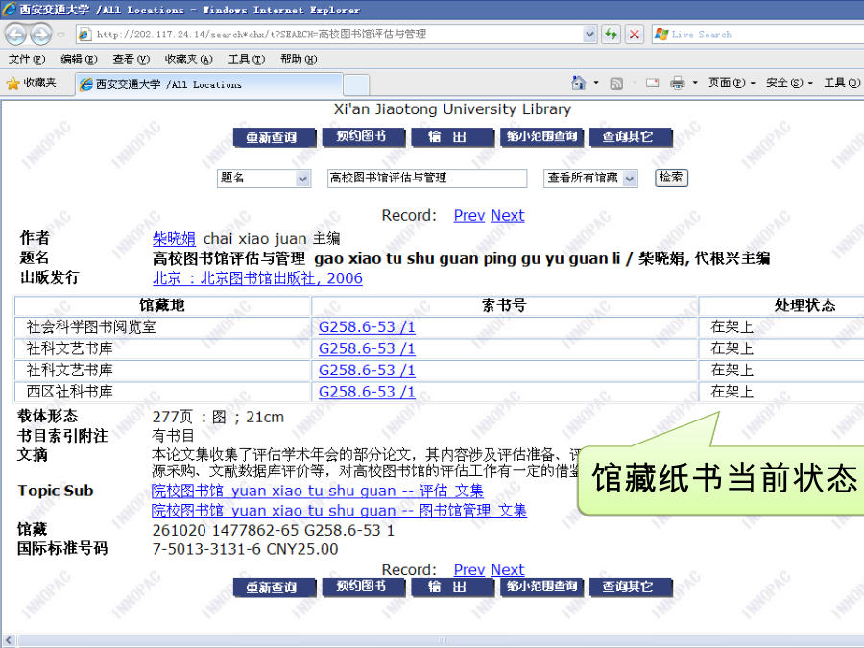Click the horizontal scrollbar track
This screenshot has height=648, width=864.
tap(441, 641)
